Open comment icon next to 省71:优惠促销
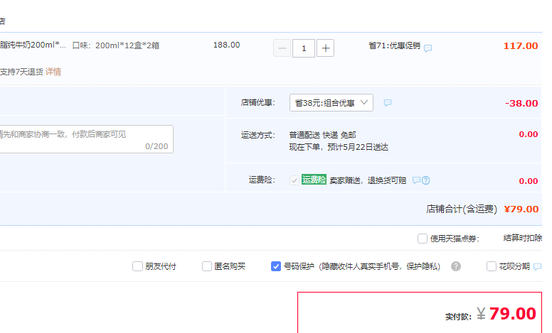This screenshot has width=552, height=333. click(428, 48)
